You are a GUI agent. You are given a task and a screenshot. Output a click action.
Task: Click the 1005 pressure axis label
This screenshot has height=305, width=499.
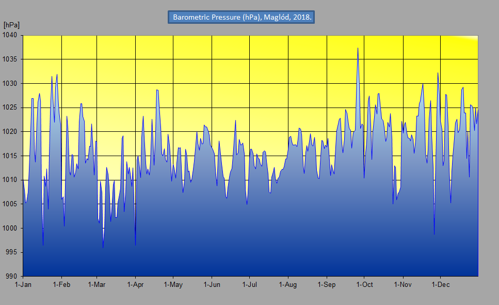tap(10, 204)
